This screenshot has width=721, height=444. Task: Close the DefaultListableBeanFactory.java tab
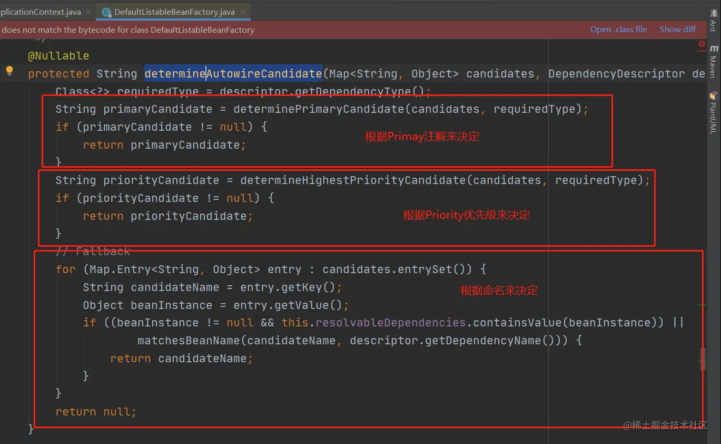click(242, 12)
